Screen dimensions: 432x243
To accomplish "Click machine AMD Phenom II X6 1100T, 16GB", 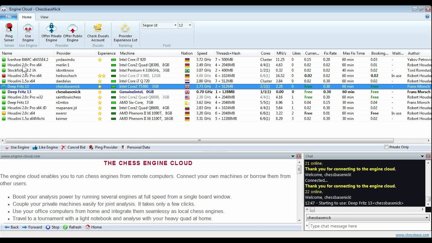I will point(146,119).
